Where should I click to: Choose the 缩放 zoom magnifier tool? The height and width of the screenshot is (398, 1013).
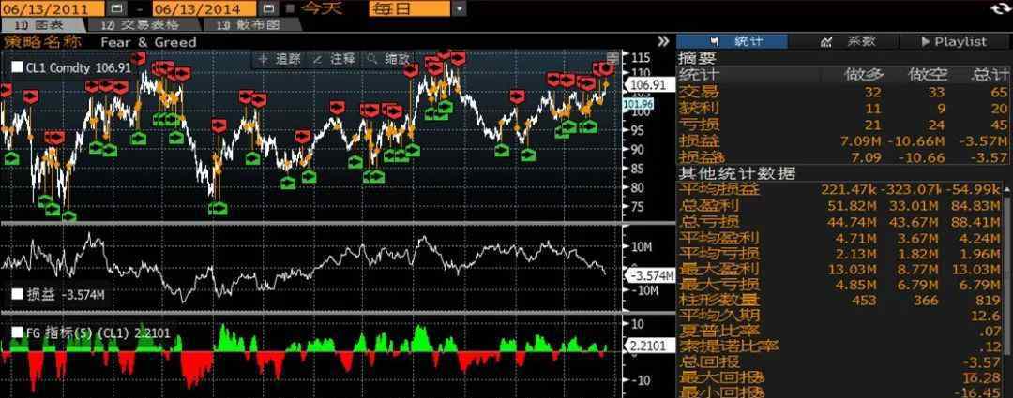coord(388,58)
